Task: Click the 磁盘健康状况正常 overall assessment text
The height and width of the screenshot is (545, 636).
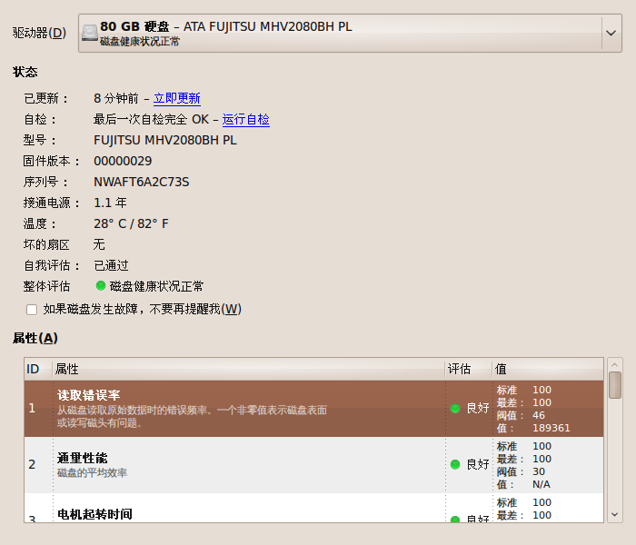Action: 156,286
